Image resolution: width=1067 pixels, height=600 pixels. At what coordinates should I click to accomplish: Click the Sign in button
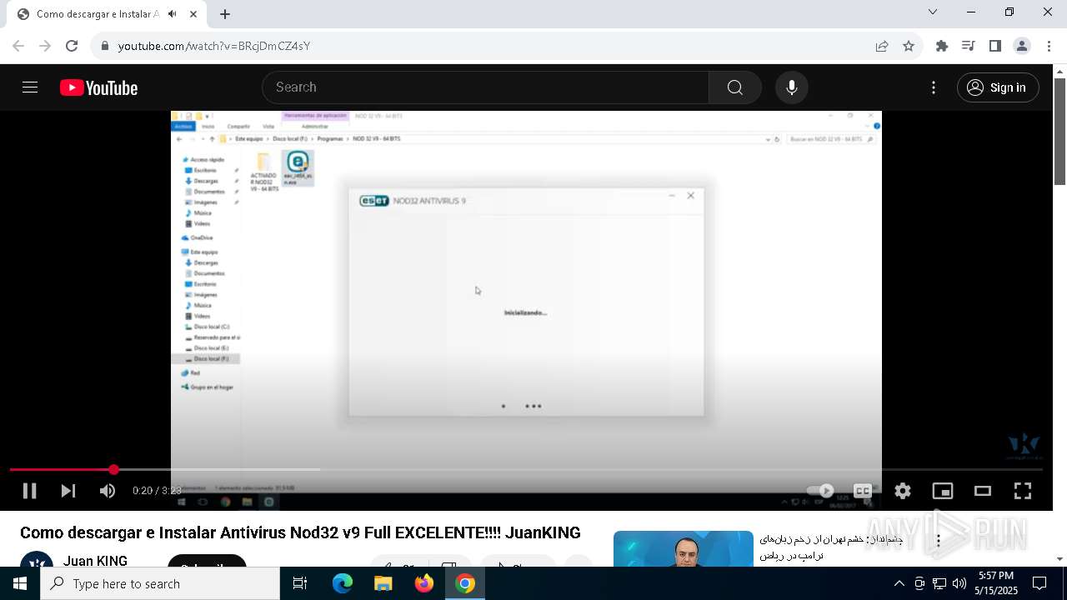(x=998, y=87)
